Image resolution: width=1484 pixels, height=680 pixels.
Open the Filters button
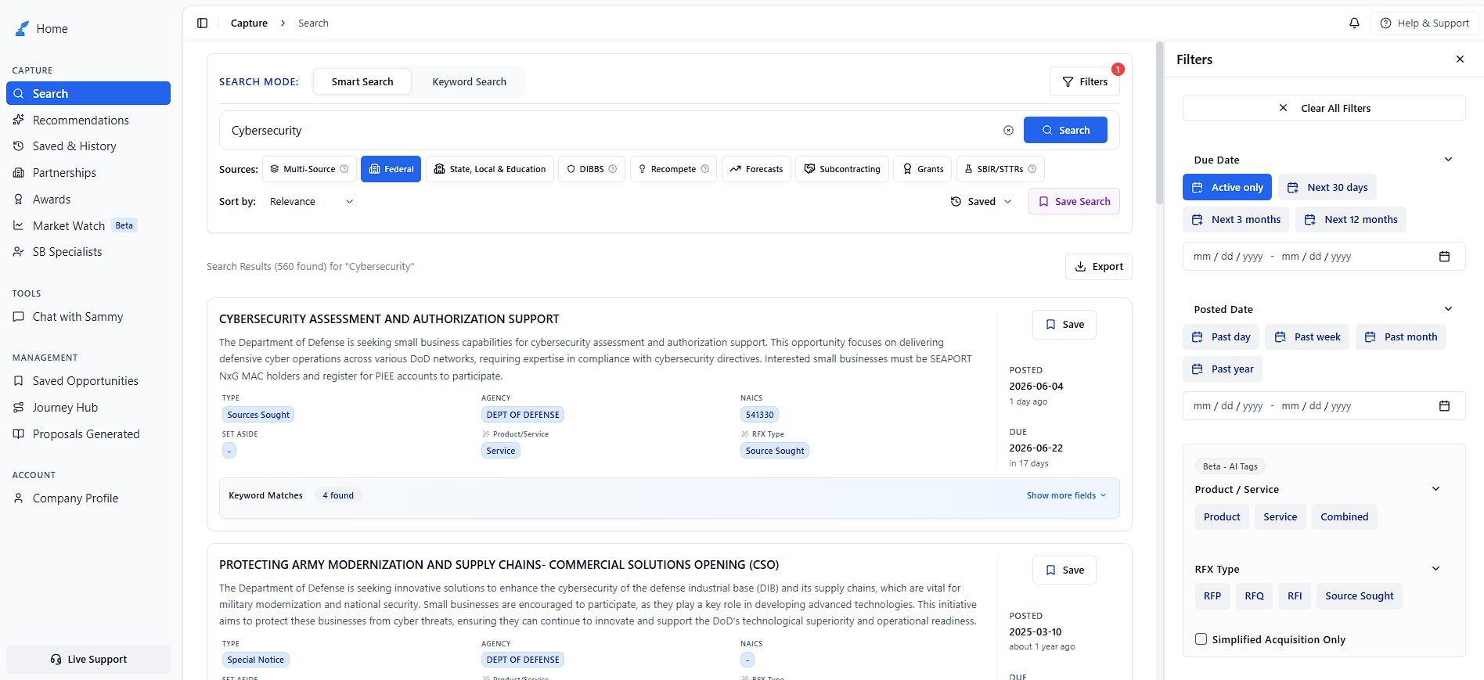coord(1085,81)
